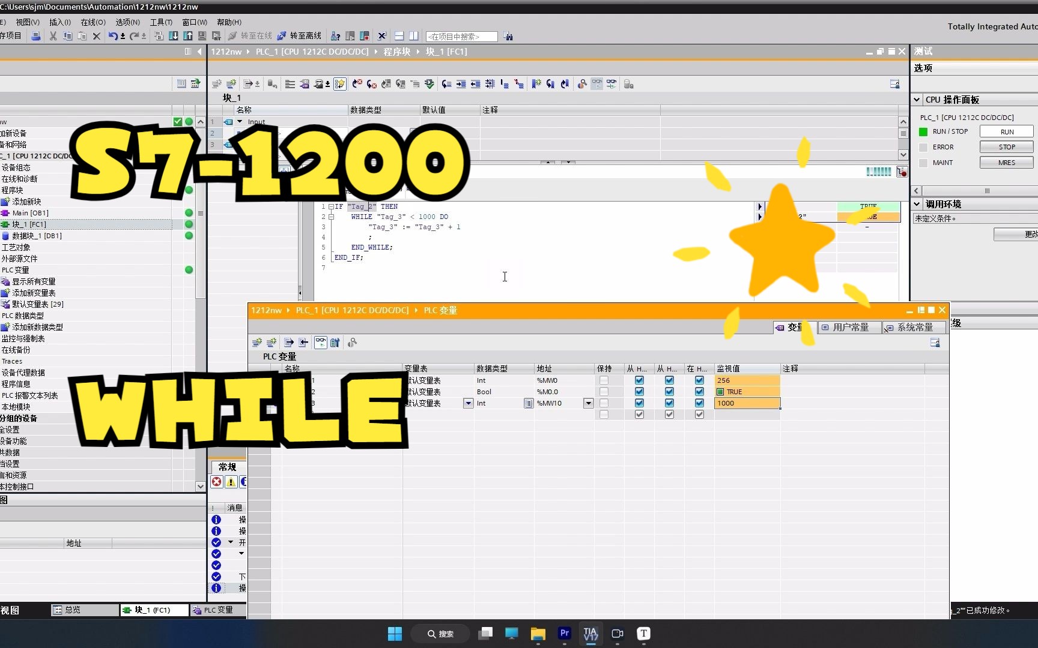Show errors filter in message panel
The image size is (1038, 648).
coord(216,482)
